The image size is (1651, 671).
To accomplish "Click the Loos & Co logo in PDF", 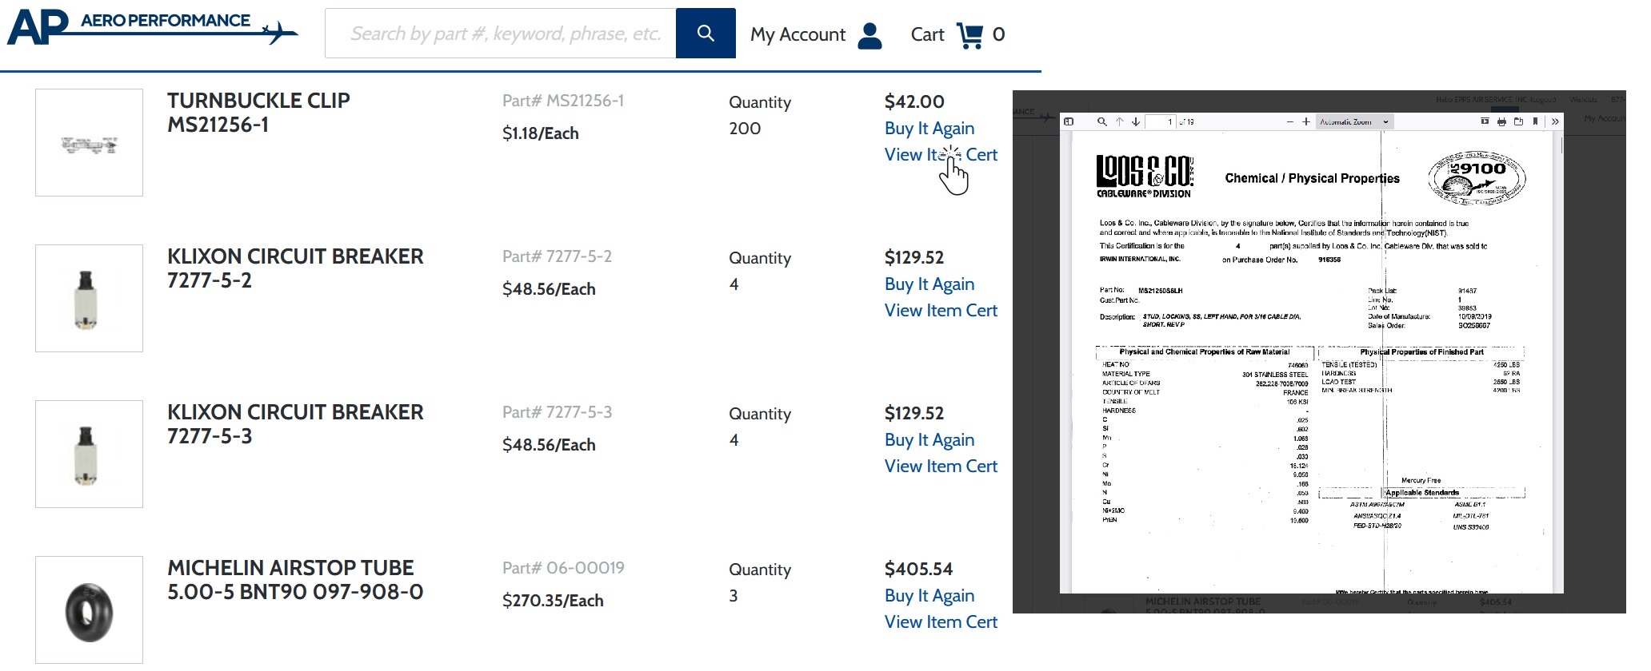I will (1145, 177).
